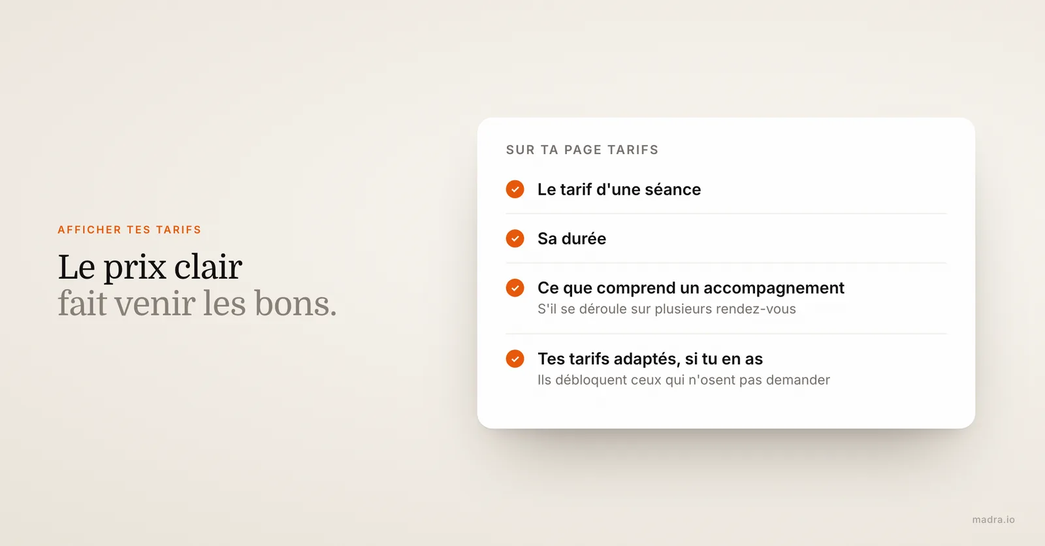Click the orange checkmark beside 'Sa durée'
Image resolution: width=1045 pixels, height=546 pixels.
(x=515, y=238)
